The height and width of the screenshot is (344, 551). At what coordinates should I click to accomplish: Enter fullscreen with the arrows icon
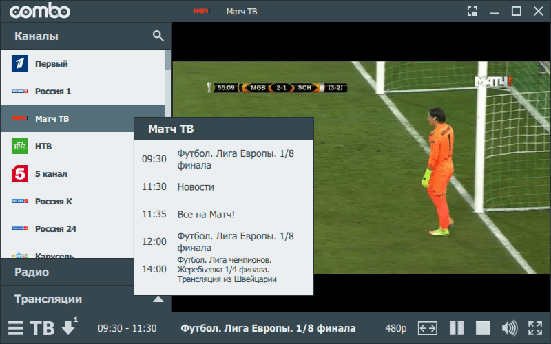pyautogui.click(x=535, y=329)
